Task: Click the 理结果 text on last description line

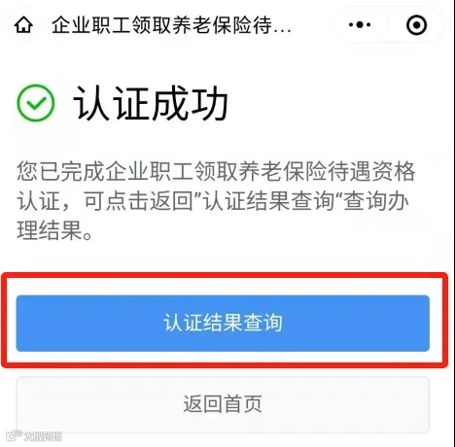Action: coord(50,230)
